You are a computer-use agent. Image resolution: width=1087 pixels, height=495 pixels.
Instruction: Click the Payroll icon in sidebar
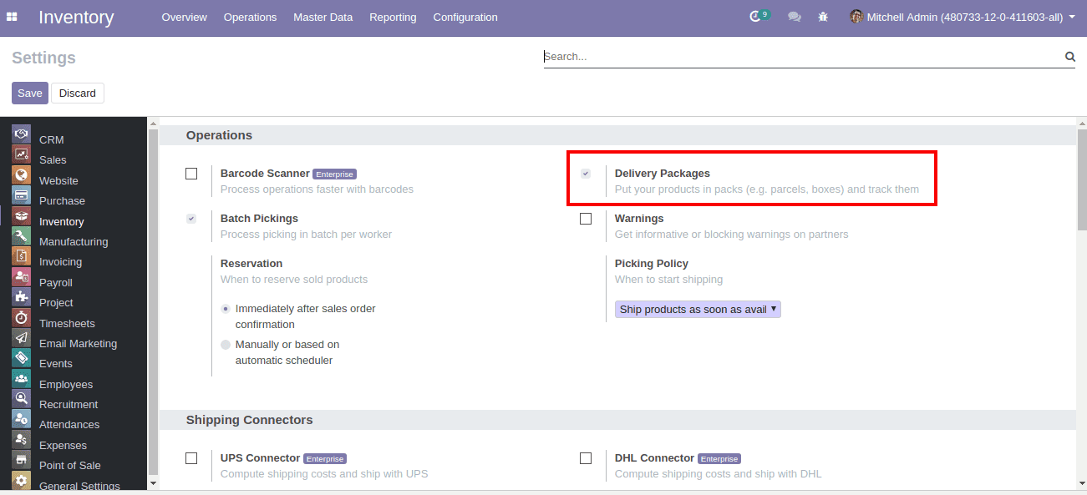(x=21, y=276)
